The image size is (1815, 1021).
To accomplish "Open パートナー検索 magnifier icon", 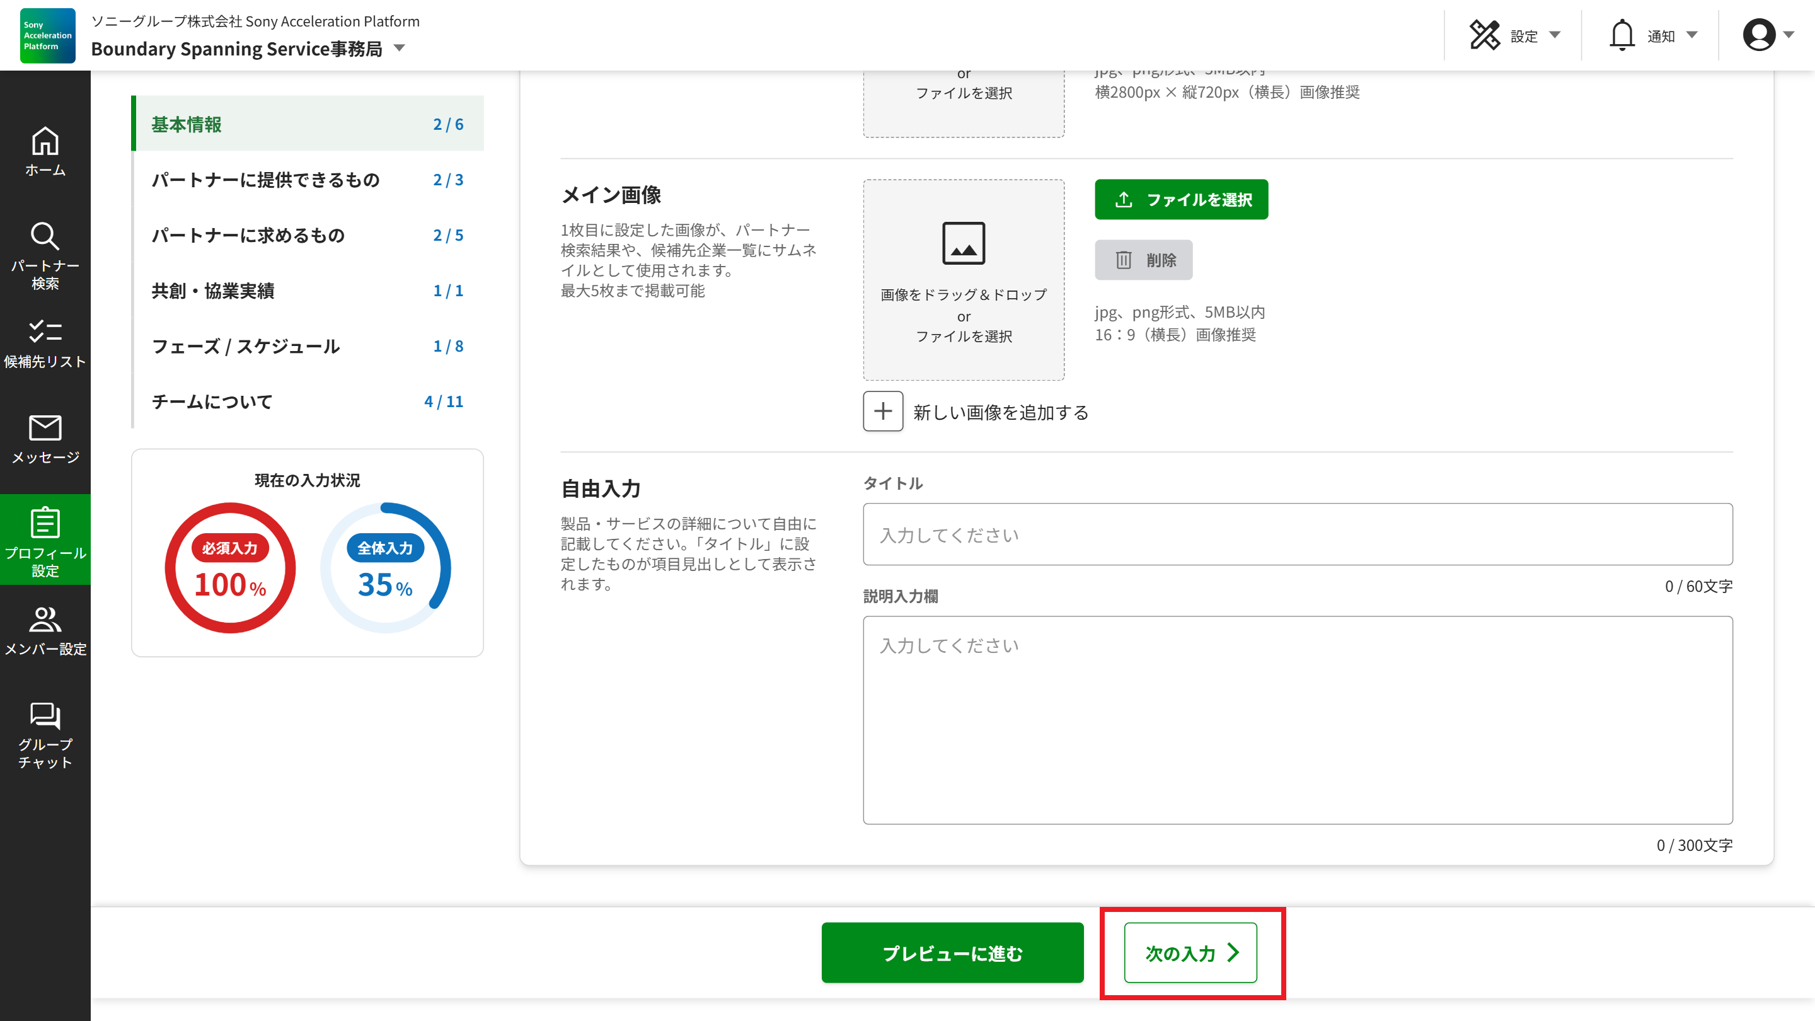I will tap(45, 238).
